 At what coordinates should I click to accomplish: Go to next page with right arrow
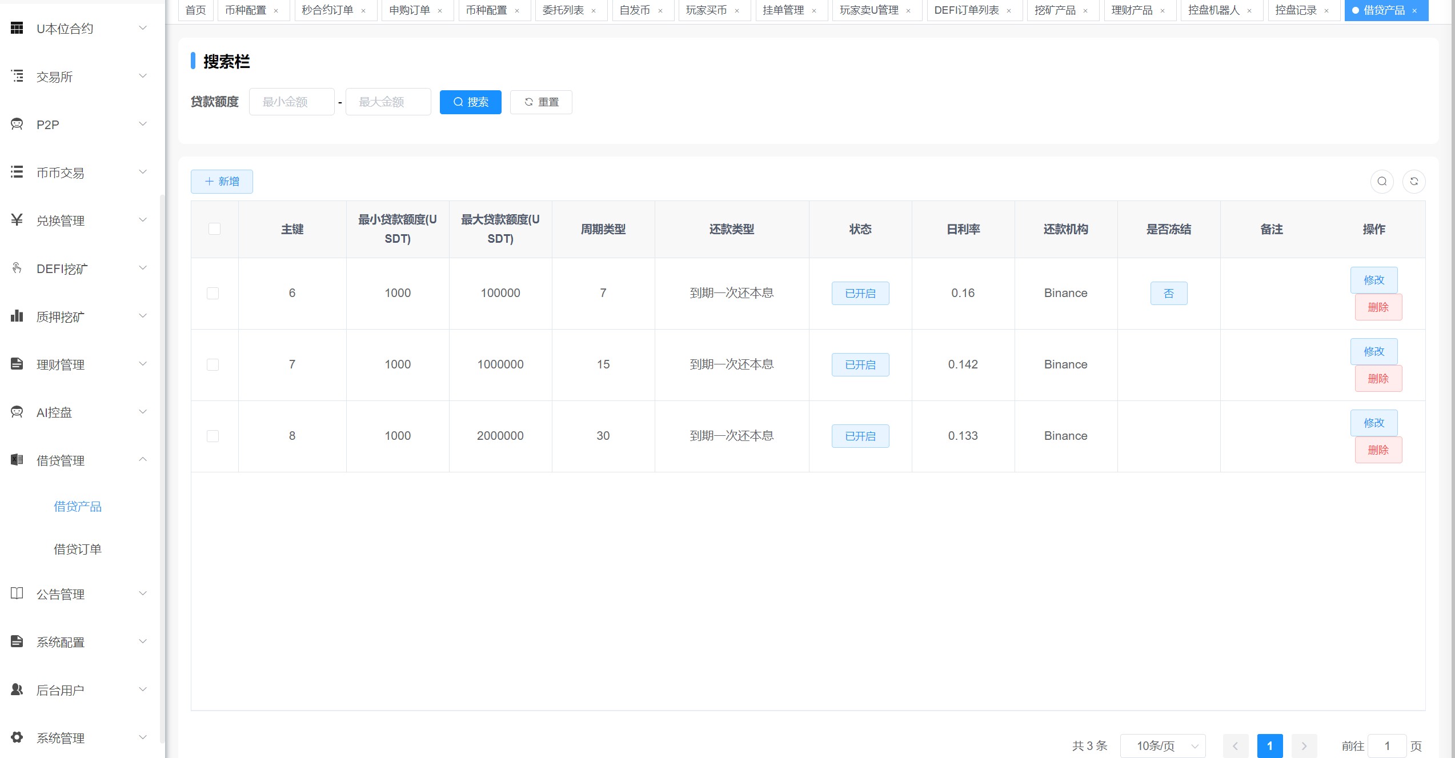(1304, 746)
